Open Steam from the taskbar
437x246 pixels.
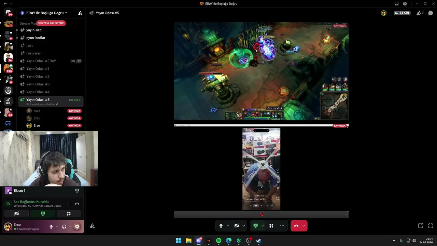click(259, 241)
